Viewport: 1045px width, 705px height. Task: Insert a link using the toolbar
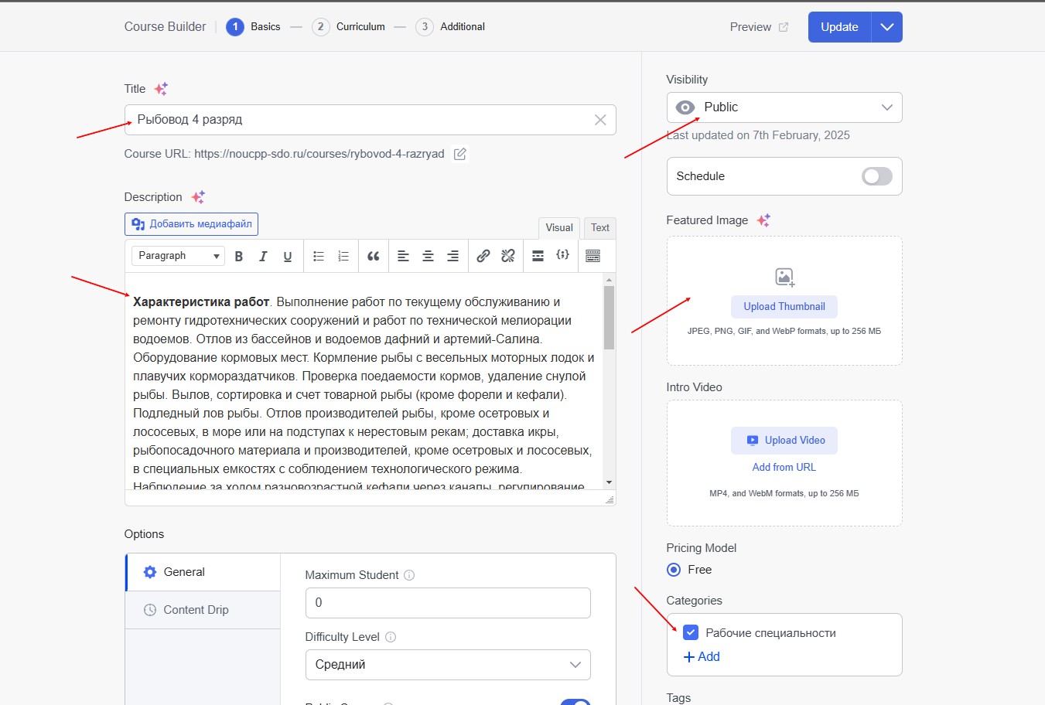483,256
